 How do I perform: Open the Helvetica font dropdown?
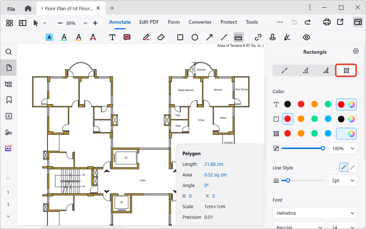pos(315,213)
